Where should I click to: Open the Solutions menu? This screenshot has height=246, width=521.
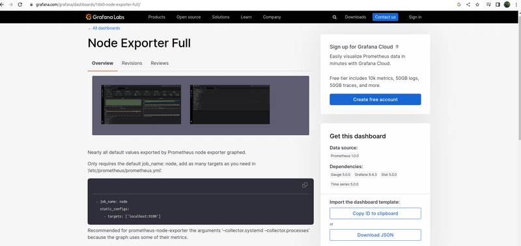click(221, 18)
